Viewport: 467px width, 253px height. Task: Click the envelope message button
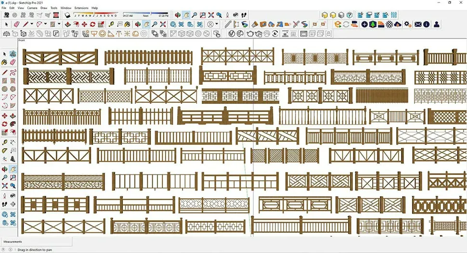[x=418, y=24]
